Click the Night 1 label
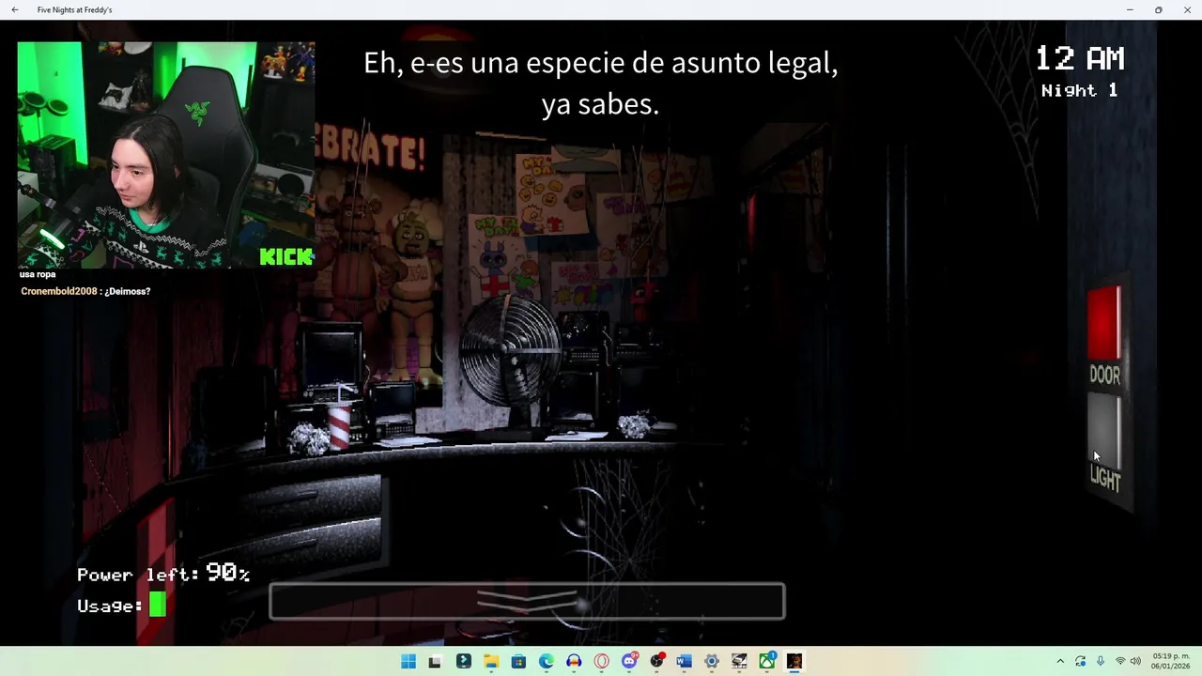1202x676 pixels. pos(1079,90)
